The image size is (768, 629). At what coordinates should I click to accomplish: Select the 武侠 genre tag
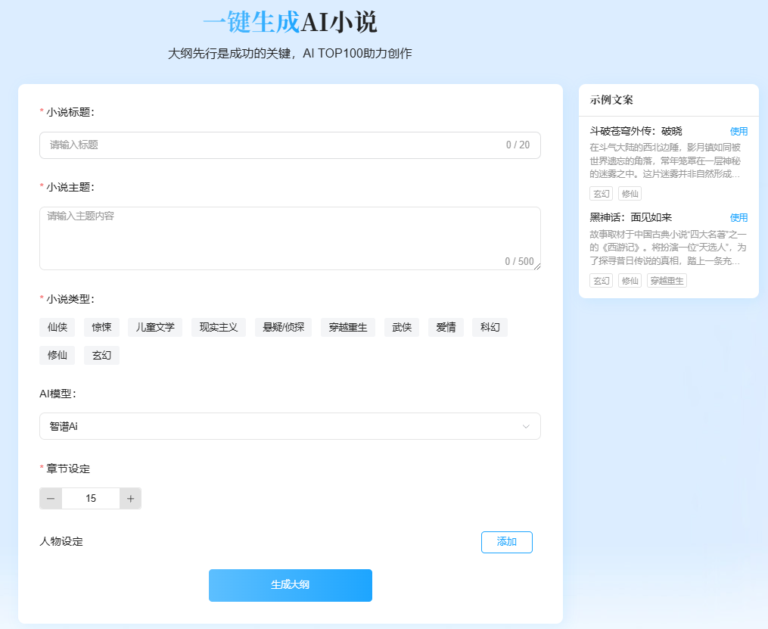(x=402, y=327)
